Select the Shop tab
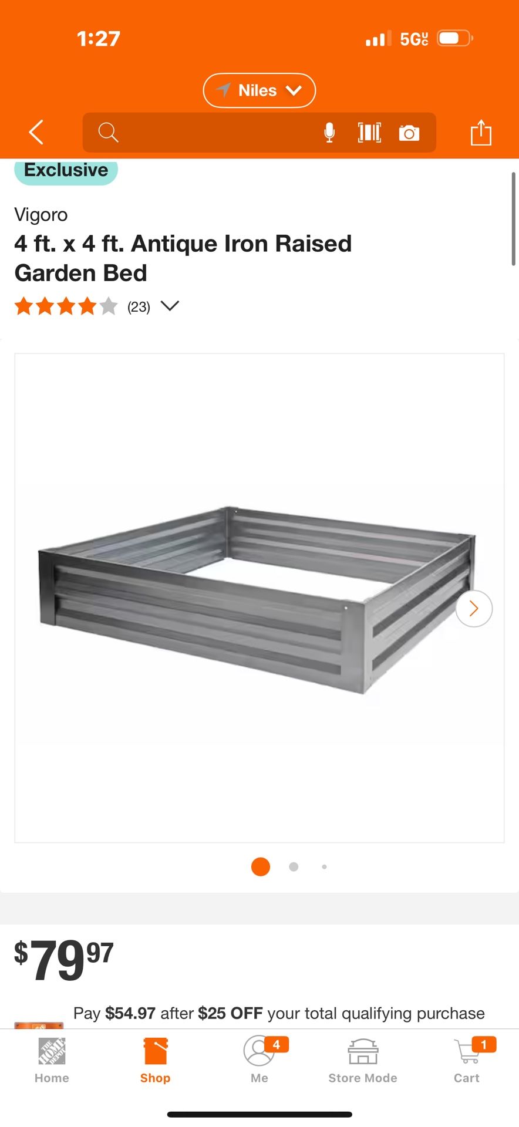The width and height of the screenshot is (519, 1127). click(156, 1061)
